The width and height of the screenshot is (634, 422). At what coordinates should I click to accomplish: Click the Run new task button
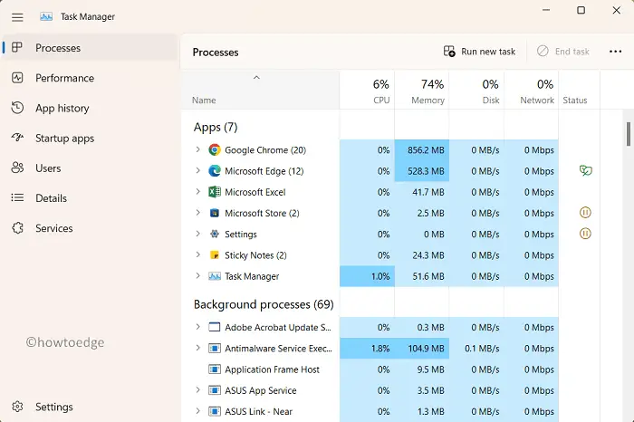pos(479,52)
